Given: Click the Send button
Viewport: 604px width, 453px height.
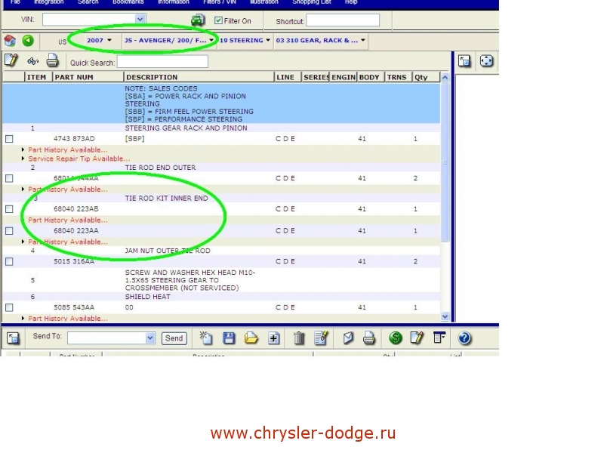Looking at the screenshot, I should pyautogui.click(x=174, y=338).
